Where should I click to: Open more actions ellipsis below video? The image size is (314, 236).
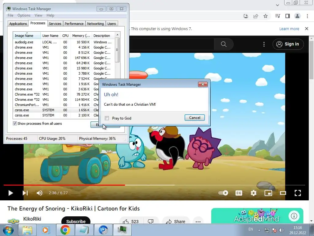click(x=198, y=222)
